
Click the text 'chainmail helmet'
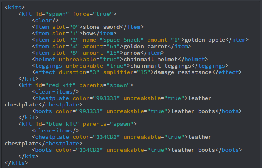[x=150, y=59]
